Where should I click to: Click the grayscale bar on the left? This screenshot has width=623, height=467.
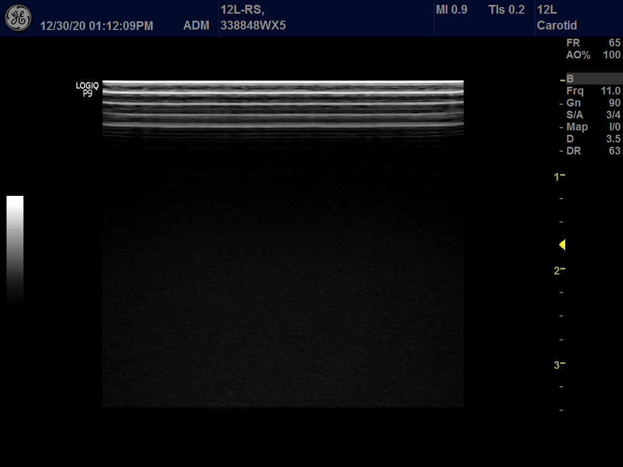coord(15,249)
